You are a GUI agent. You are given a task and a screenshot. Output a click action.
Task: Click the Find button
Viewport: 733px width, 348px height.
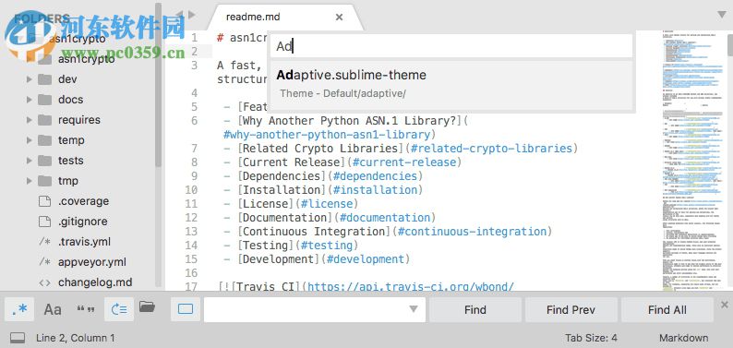coord(475,310)
